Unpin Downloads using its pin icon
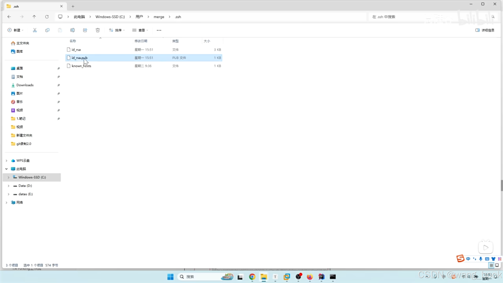Screen dimensions: 503x283 coord(58,85)
